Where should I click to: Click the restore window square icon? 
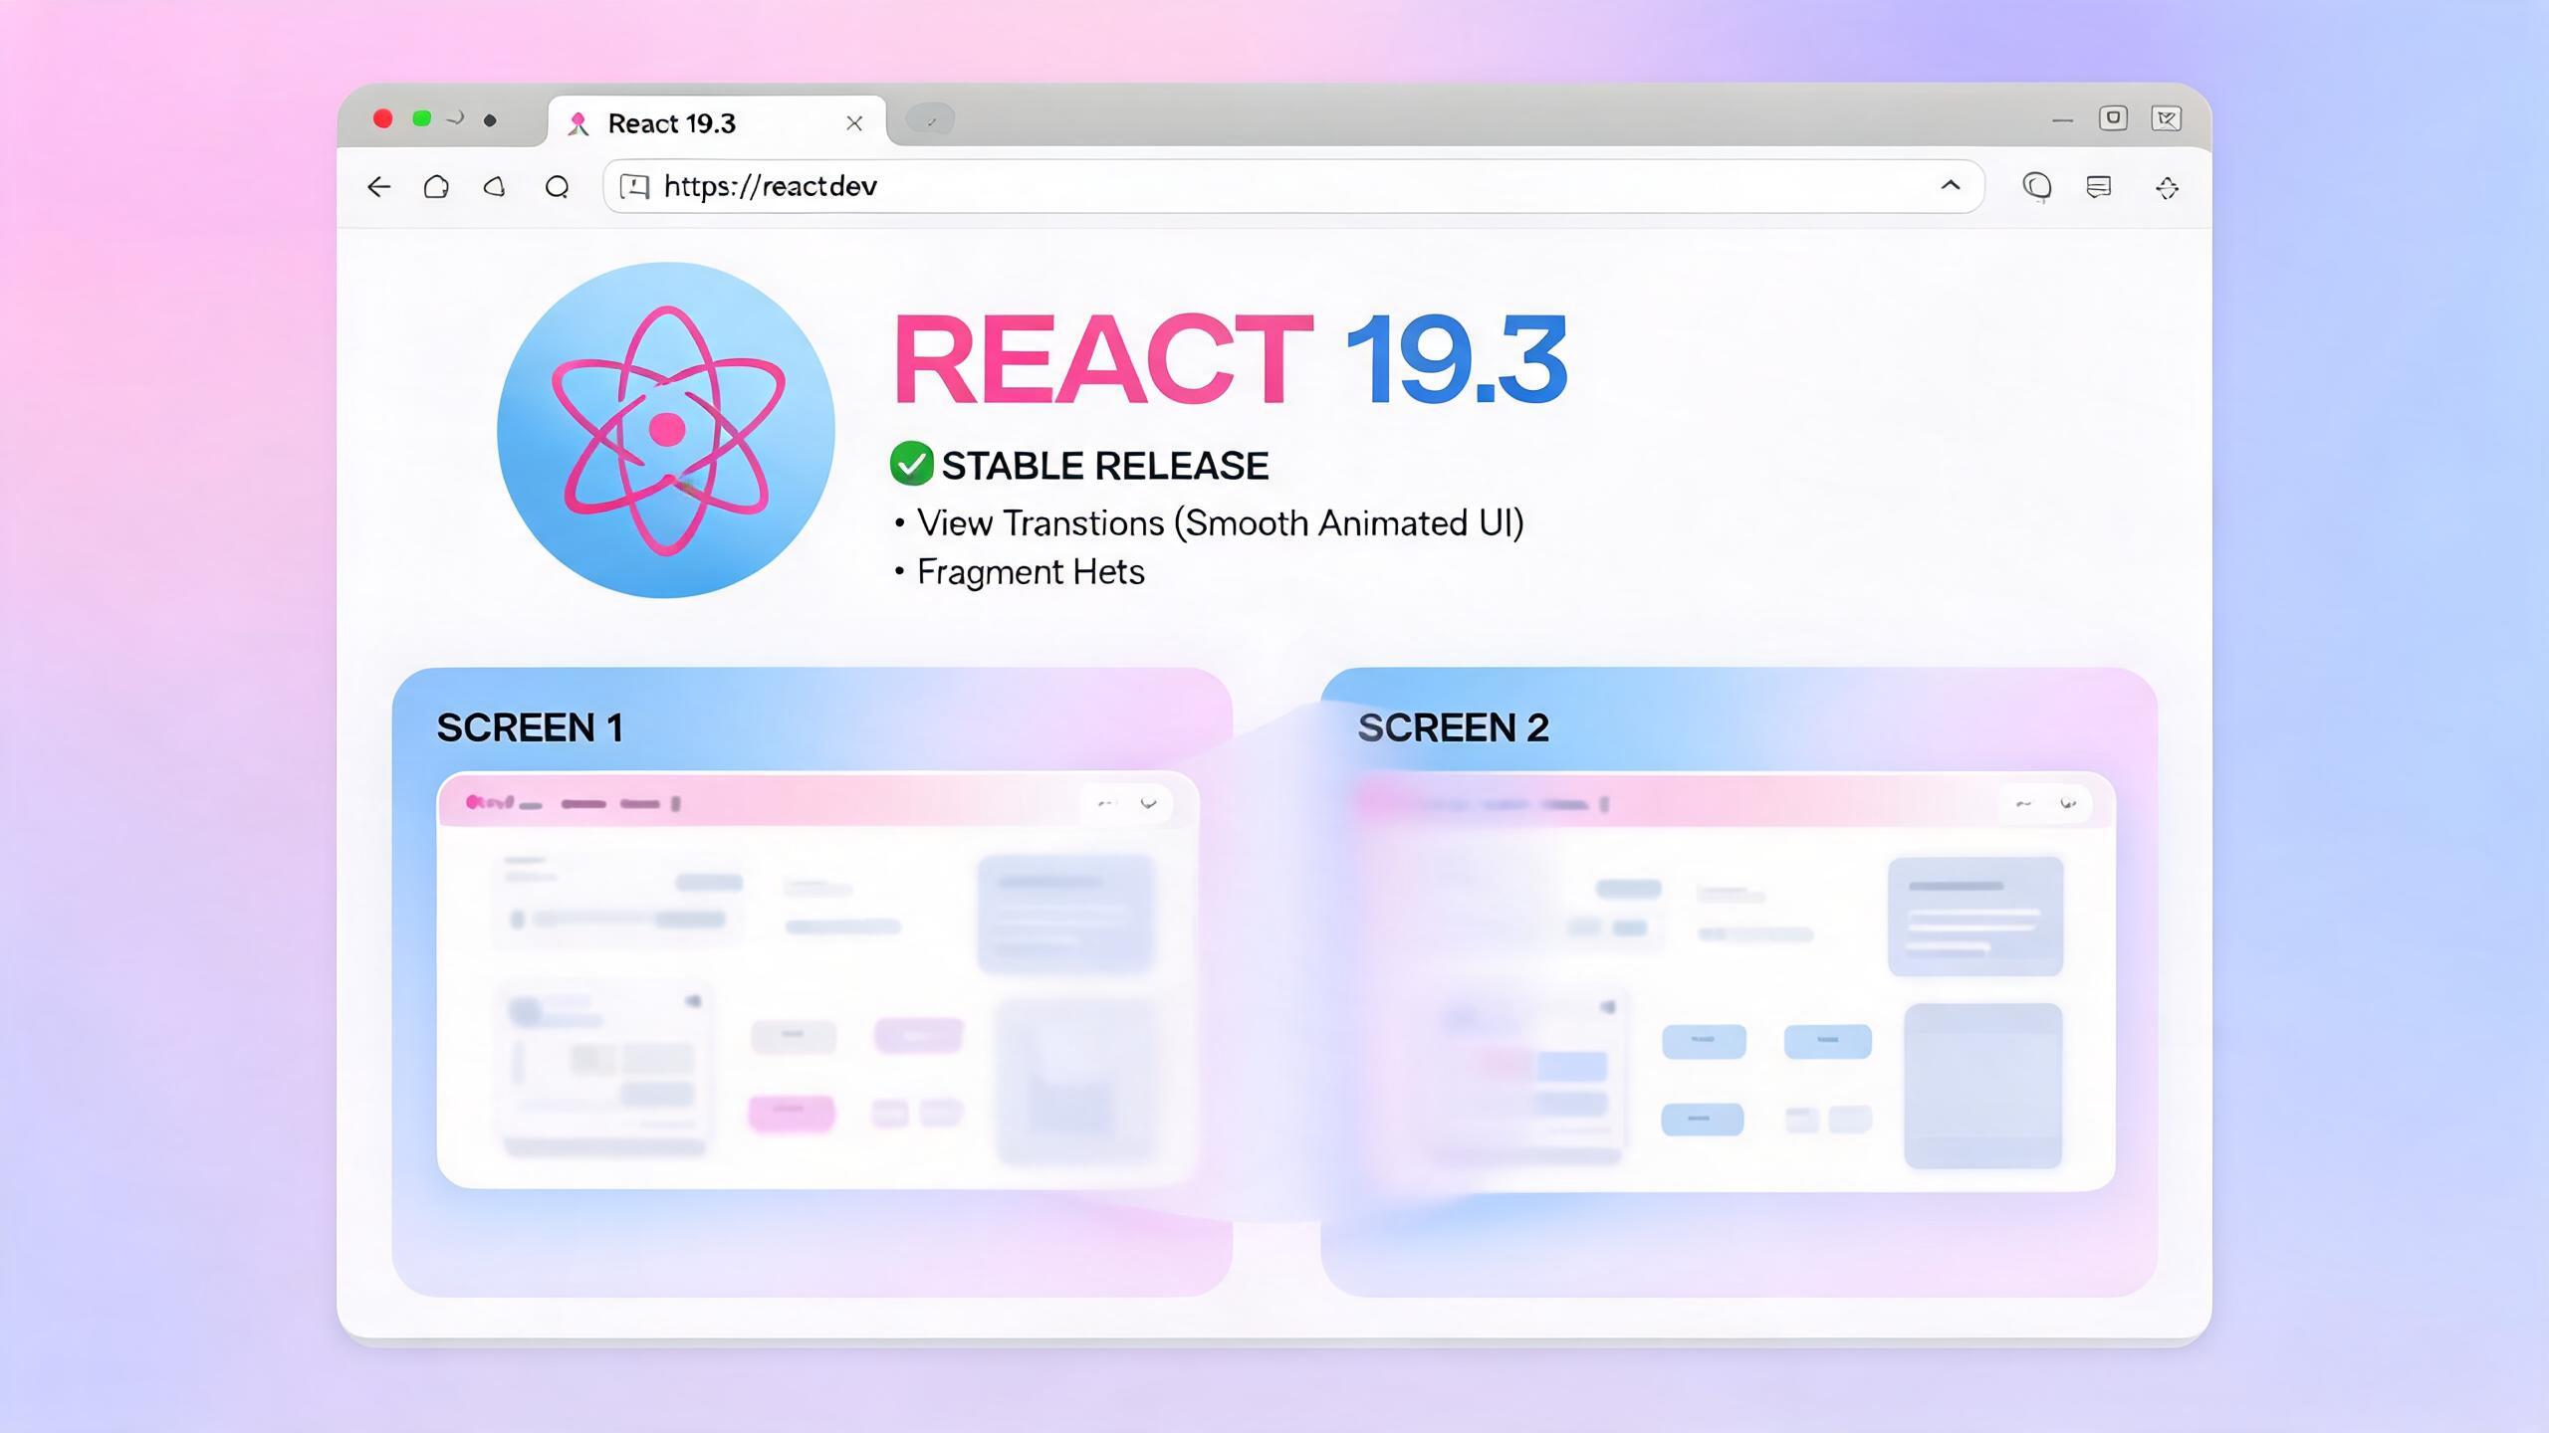(x=2113, y=118)
